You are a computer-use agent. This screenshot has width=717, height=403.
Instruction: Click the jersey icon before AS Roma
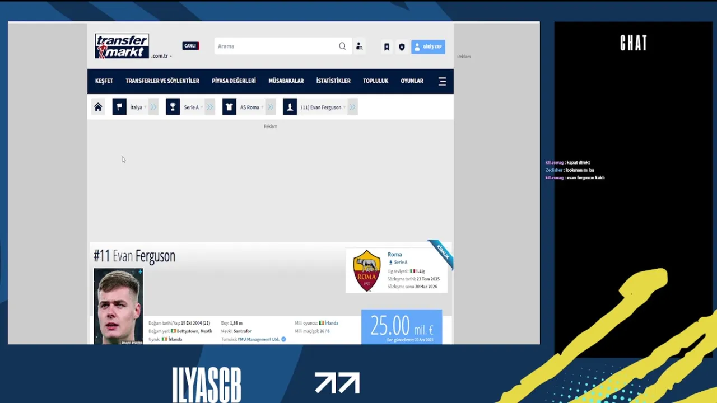(229, 107)
